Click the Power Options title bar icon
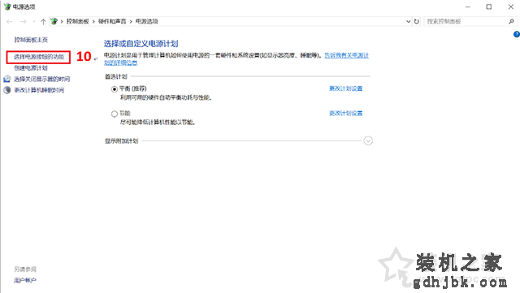The width and height of the screenshot is (520, 293). point(7,6)
